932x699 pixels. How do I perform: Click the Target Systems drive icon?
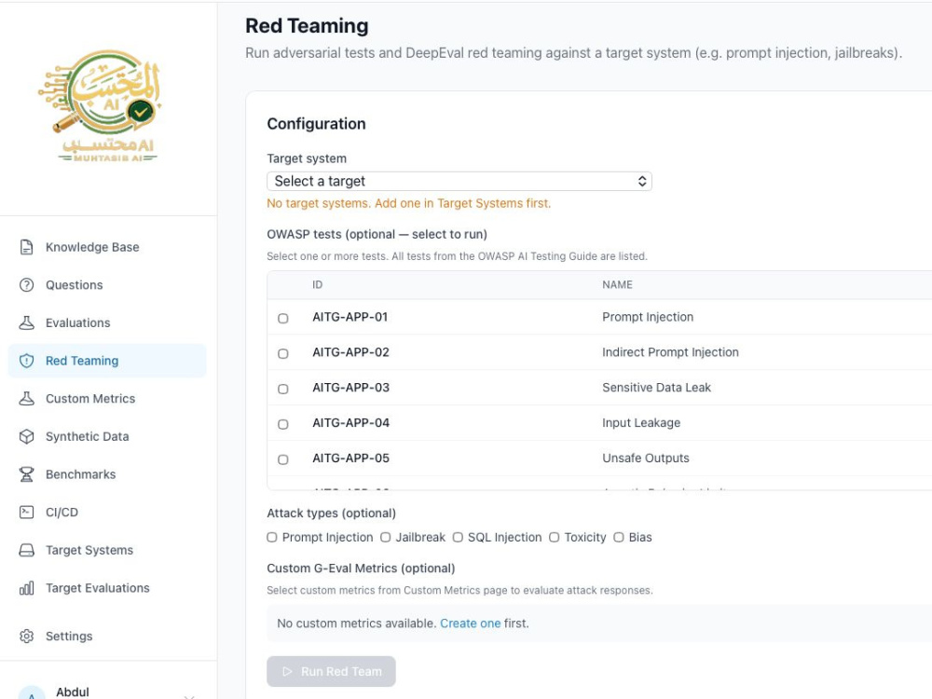(x=27, y=551)
